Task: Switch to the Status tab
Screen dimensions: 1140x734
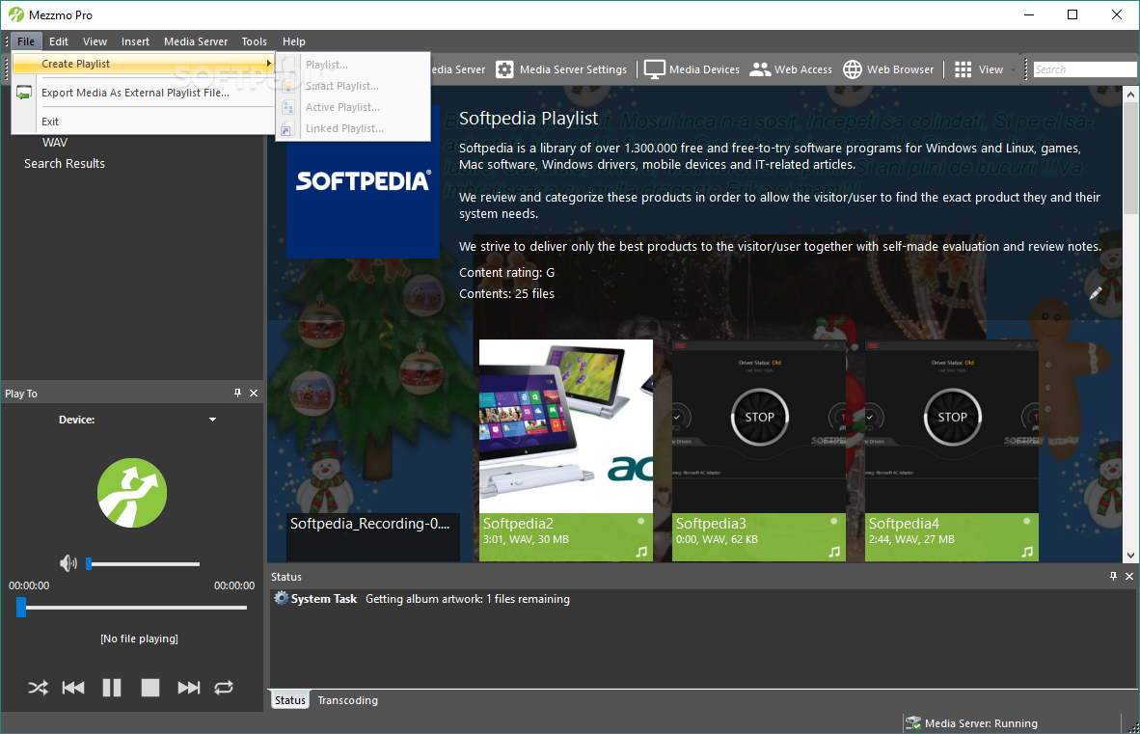Action: pyautogui.click(x=290, y=700)
